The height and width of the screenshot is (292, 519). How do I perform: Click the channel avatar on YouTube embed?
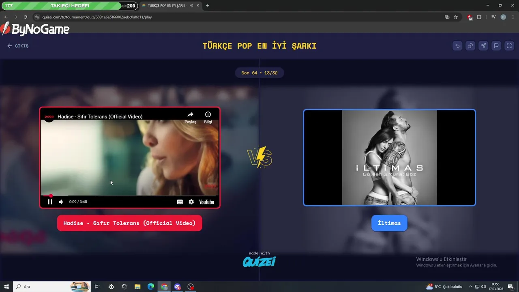pos(49,116)
